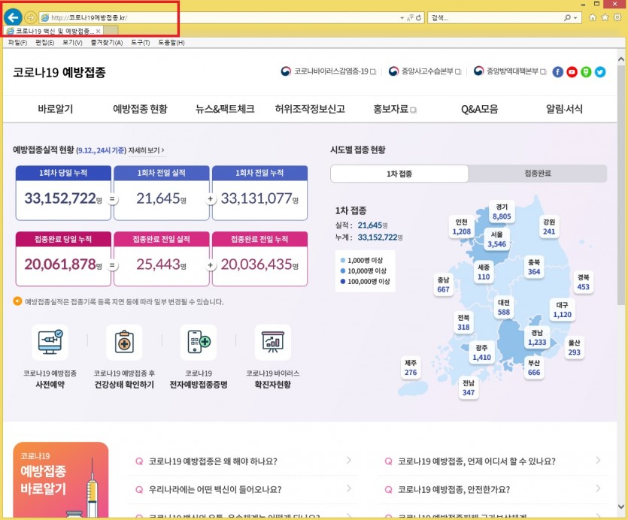Click the browser Home icon

[x=593, y=17]
